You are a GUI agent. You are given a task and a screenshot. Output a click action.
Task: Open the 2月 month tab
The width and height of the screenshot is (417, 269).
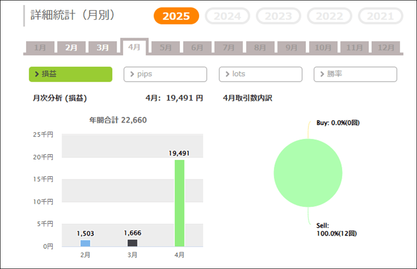click(71, 47)
